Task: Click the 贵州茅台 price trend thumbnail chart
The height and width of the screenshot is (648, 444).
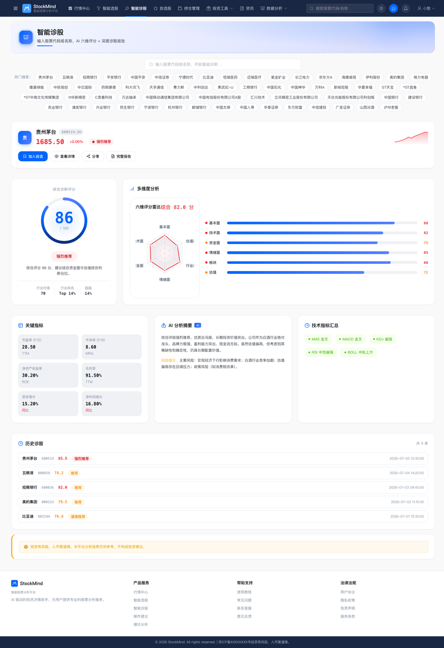Action: [x=411, y=138]
